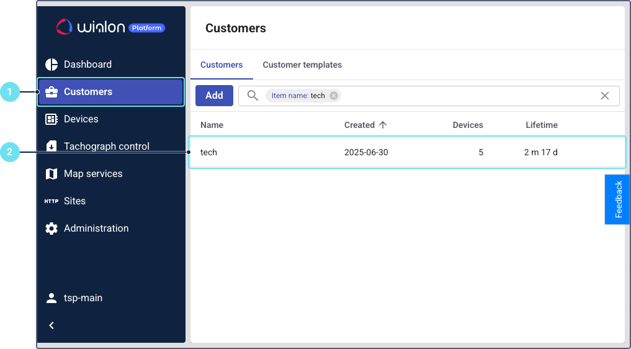The image size is (631, 349).
Task: Open Devices via its sidebar icon
Action: click(51, 119)
